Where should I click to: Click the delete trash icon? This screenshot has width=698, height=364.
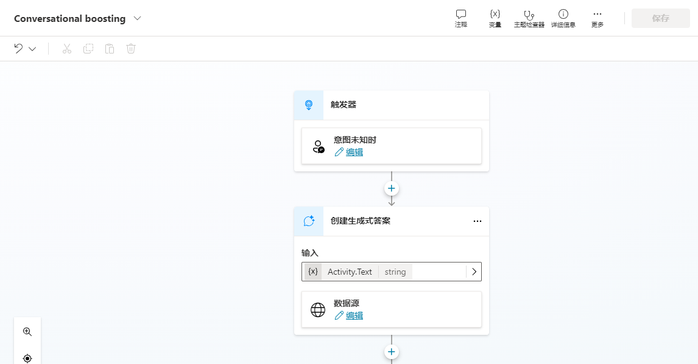point(131,49)
